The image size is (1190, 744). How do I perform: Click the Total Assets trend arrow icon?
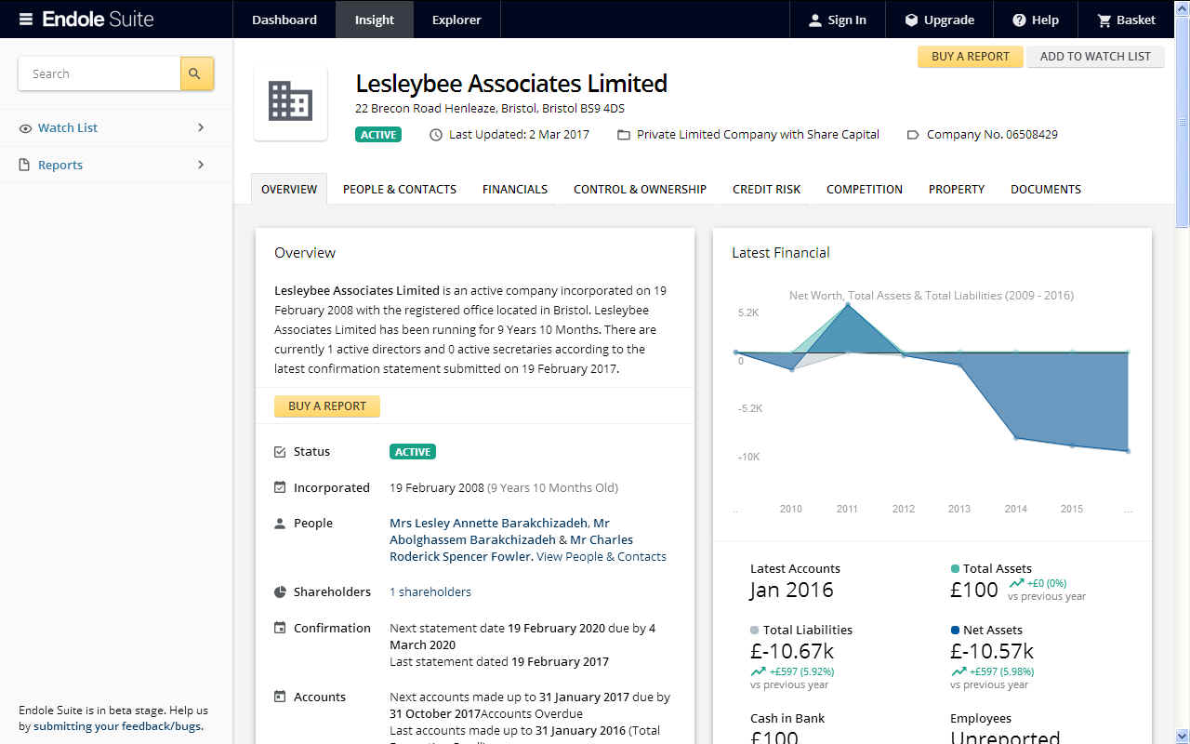(1016, 583)
